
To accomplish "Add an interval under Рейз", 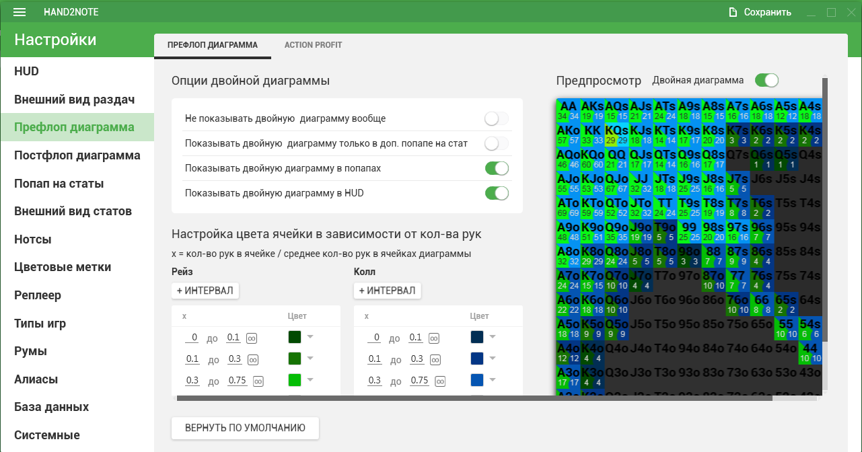I will click(205, 291).
